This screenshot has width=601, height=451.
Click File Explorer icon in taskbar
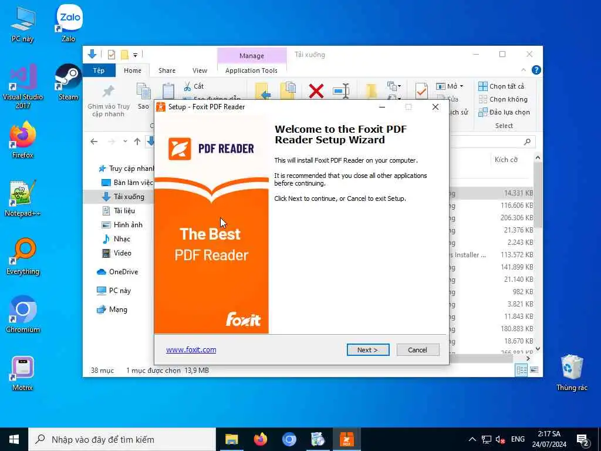(231, 439)
